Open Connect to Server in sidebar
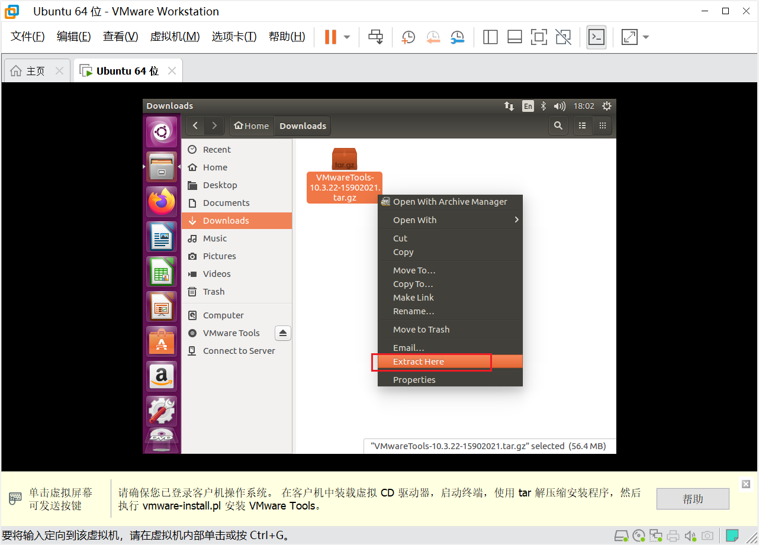The height and width of the screenshot is (545, 759). click(x=237, y=351)
